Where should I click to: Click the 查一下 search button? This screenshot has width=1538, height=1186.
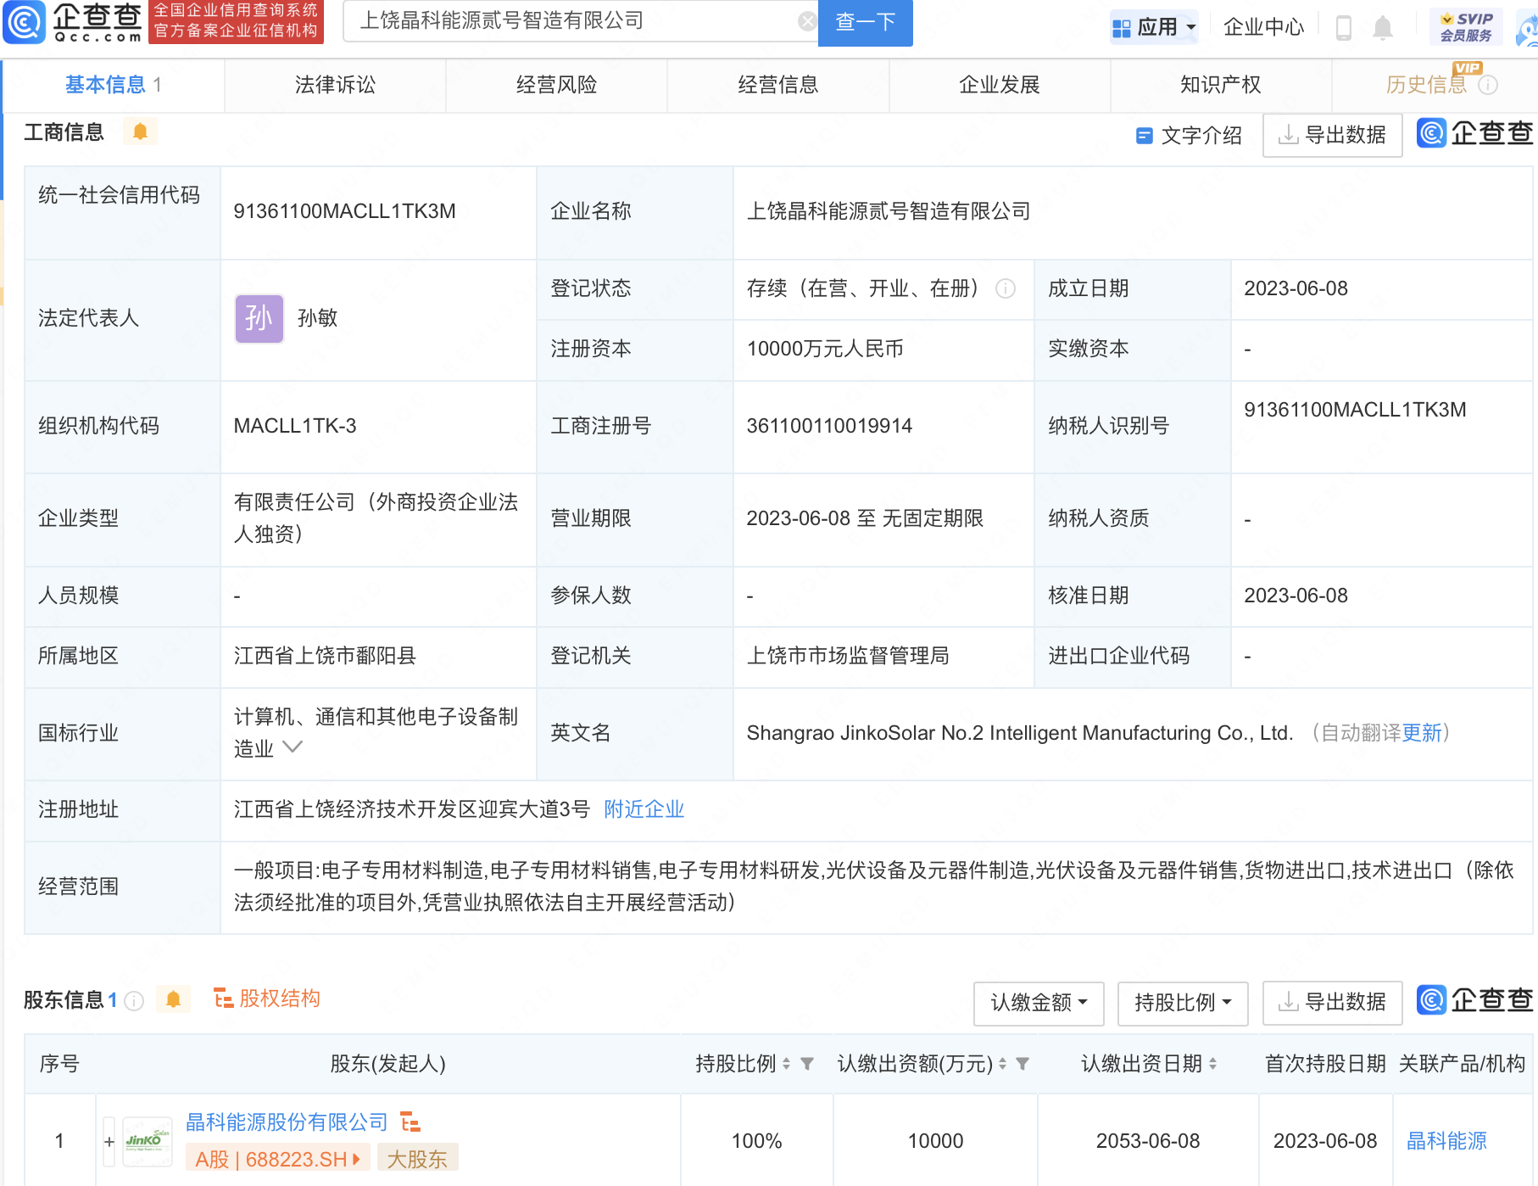coord(865,22)
